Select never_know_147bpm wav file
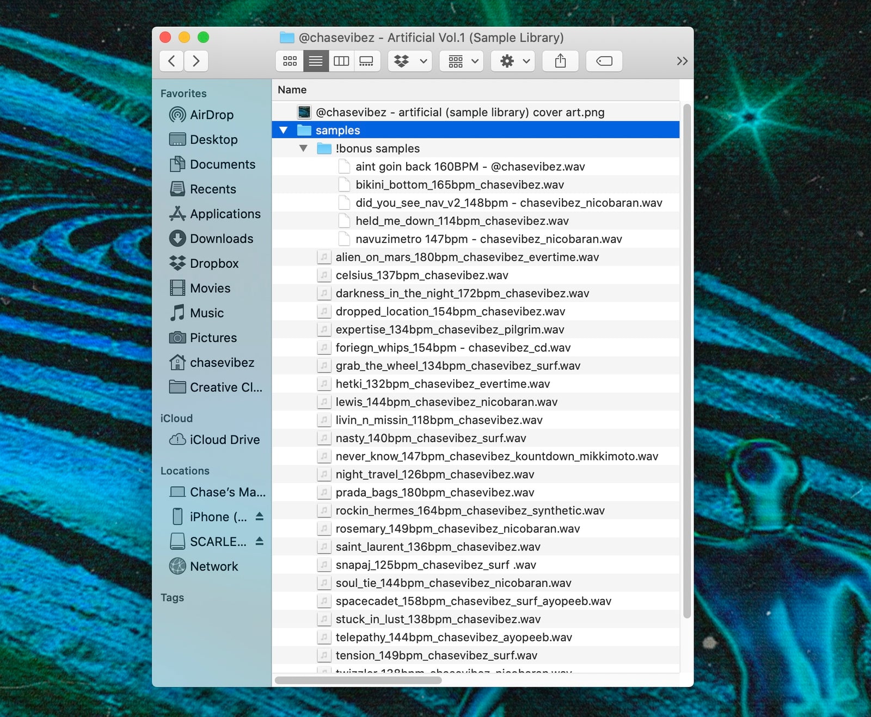 pos(475,456)
